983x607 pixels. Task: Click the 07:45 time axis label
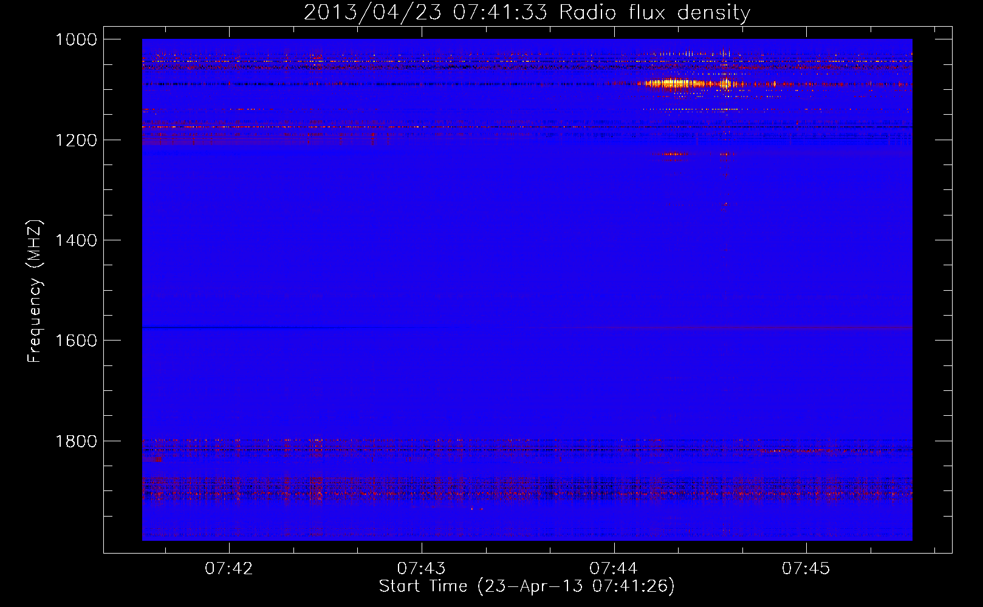[806, 569]
